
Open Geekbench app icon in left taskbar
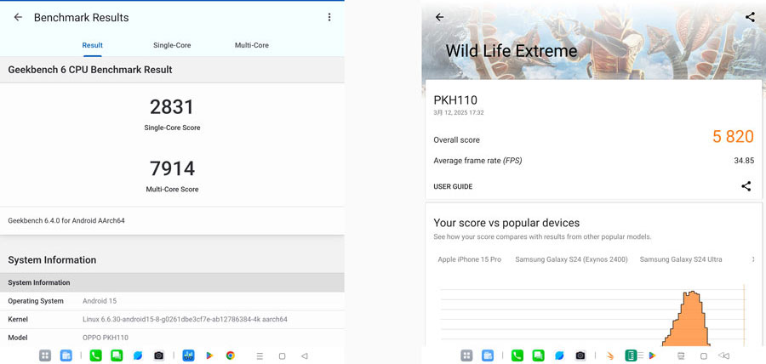point(189,355)
